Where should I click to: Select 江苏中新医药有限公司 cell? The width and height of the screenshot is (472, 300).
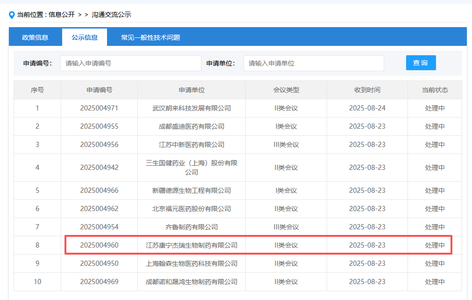tap(192, 145)
